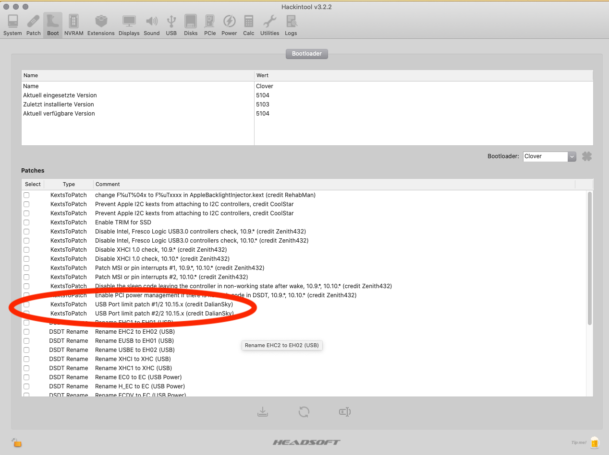Click the Comment column header
This screenshot has height=455, width=609.
coord(334,184)
